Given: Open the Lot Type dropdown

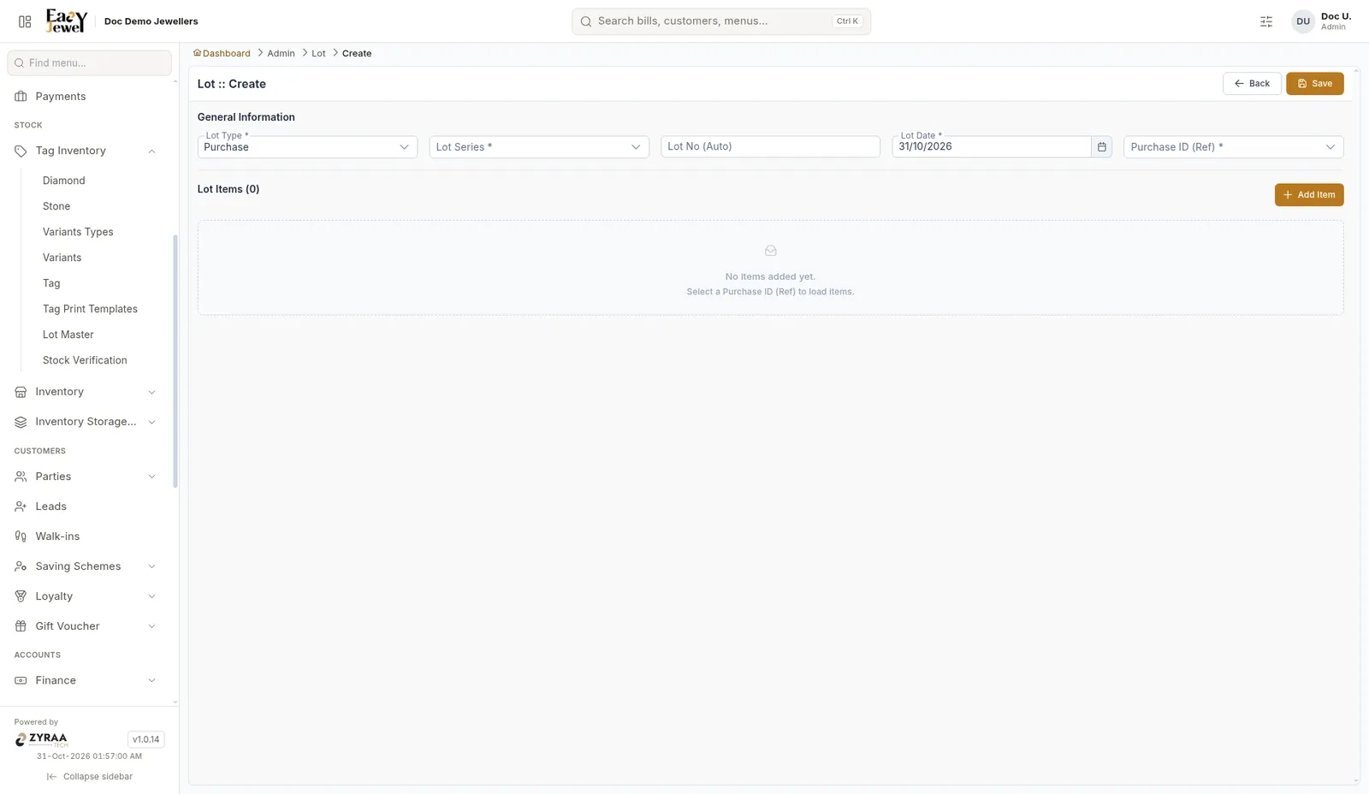Looking at the screenshot, I should (307, 147).
